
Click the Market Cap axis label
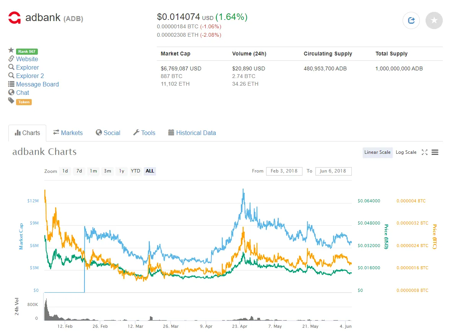point(21,236)
